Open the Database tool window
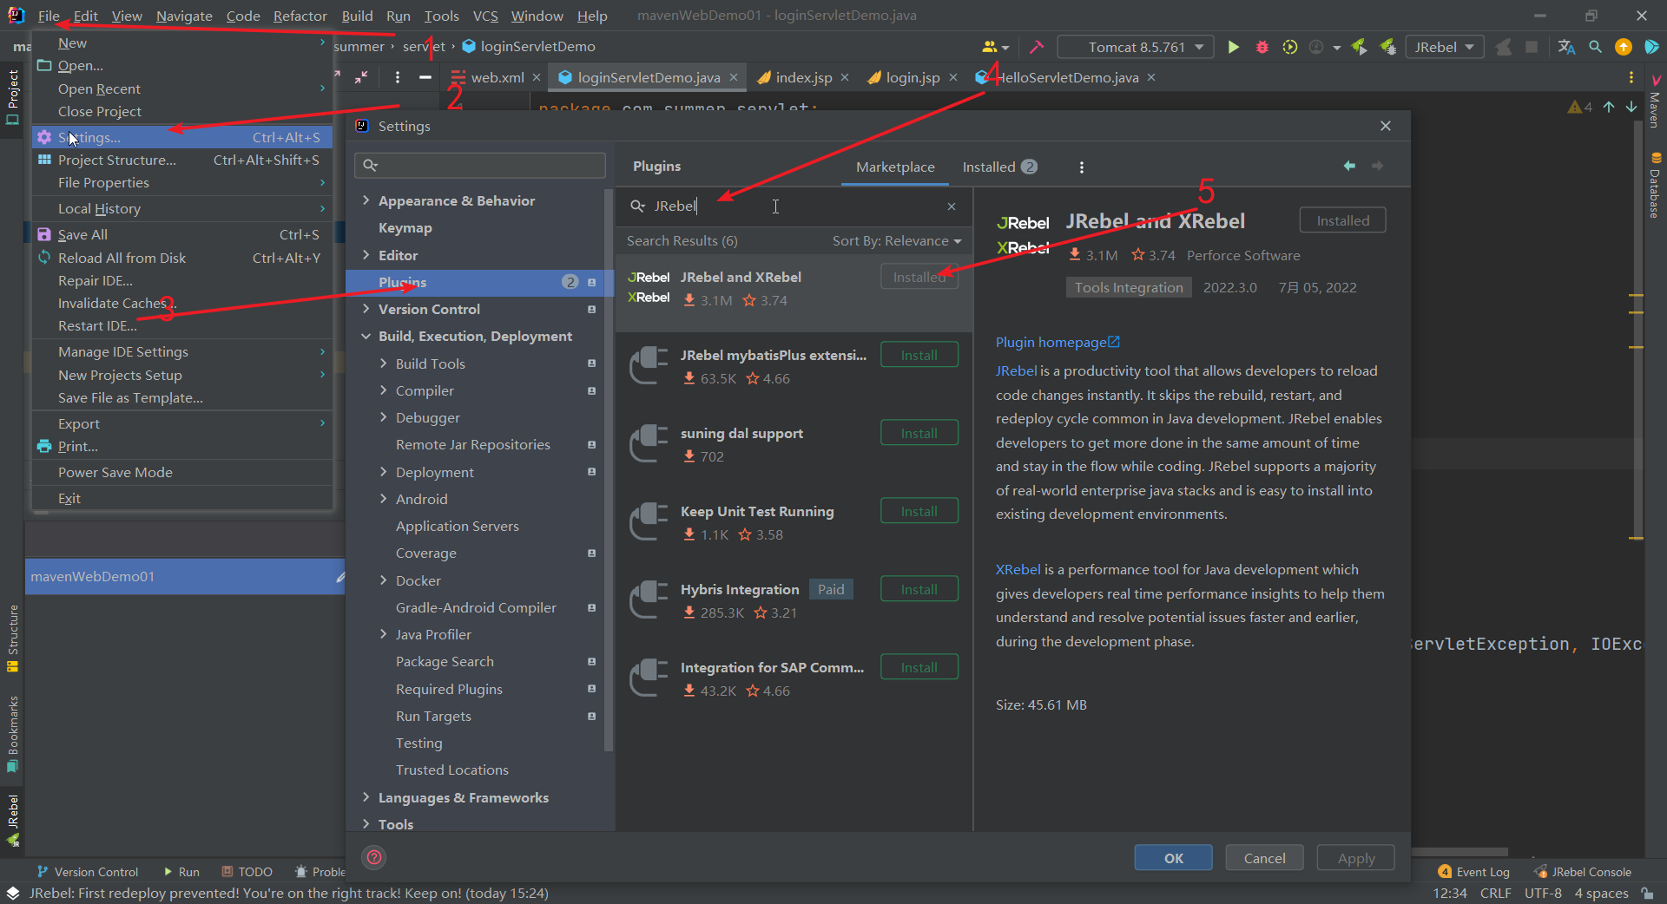The width and height of the screenshot is (1667, 904). click(1655, 185)
